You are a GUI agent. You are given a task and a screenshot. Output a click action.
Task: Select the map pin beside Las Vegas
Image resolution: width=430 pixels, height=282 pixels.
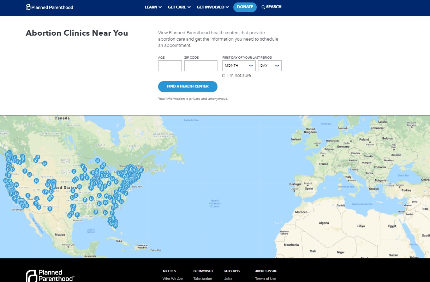(x=28, y=196)
